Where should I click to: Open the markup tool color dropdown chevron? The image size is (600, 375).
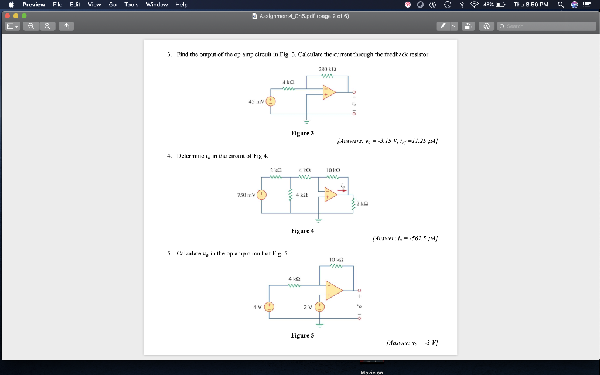pos(454,26)
